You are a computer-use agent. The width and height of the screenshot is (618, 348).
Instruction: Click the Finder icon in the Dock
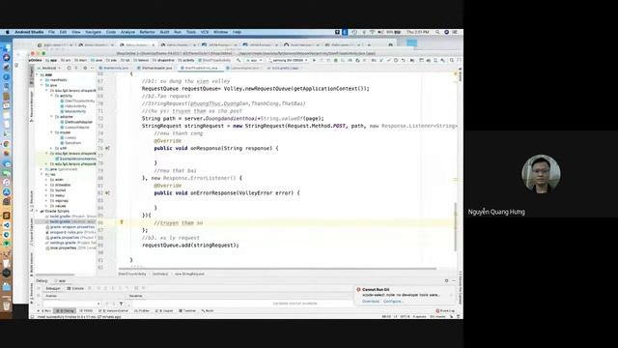tap(7, 48)
